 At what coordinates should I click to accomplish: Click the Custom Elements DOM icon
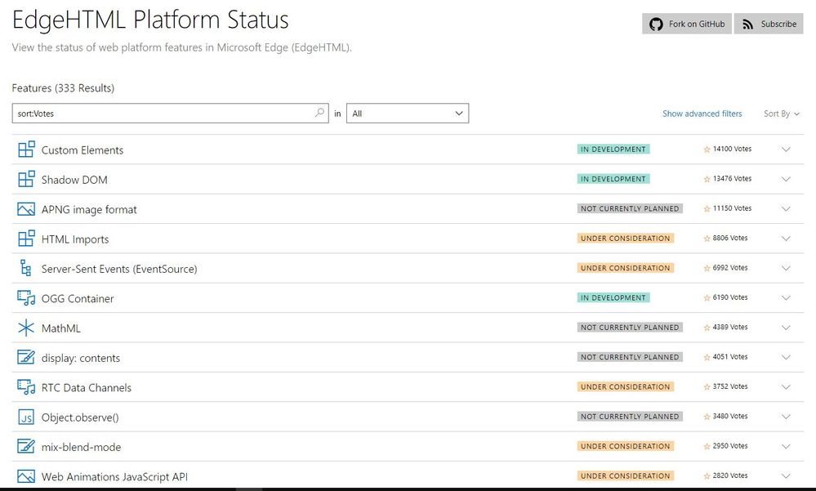click(x=26, y=150)
